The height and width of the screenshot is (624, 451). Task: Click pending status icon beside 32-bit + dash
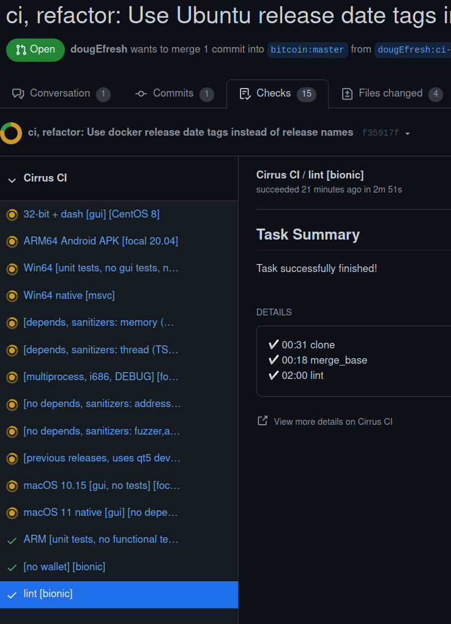(x=12, y=215)
